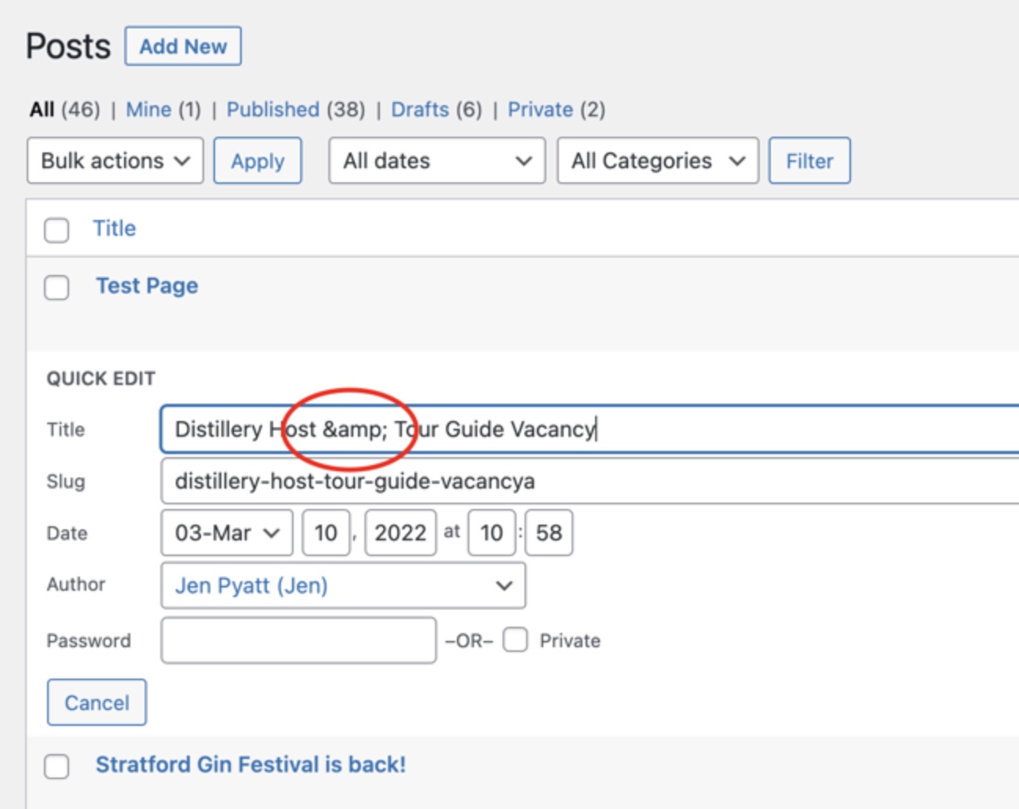Focus the Quick Edit Title field
Screen dimensions: 1019x809
tap(590, 429)
